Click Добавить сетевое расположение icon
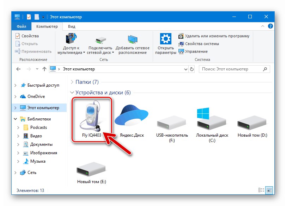 133,39
